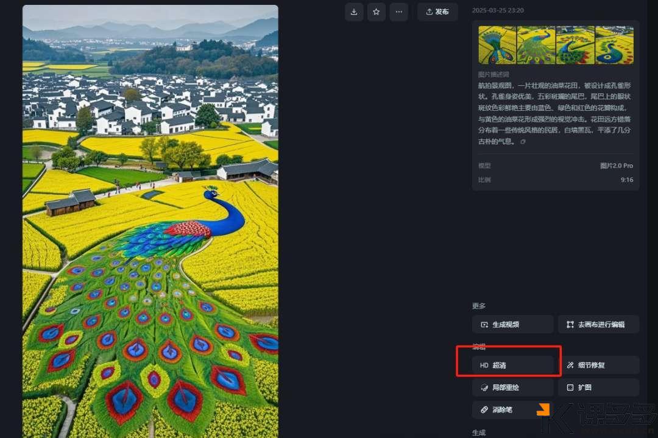
Task: Copy the prompt using the copy icon
Action: (522, 142)
